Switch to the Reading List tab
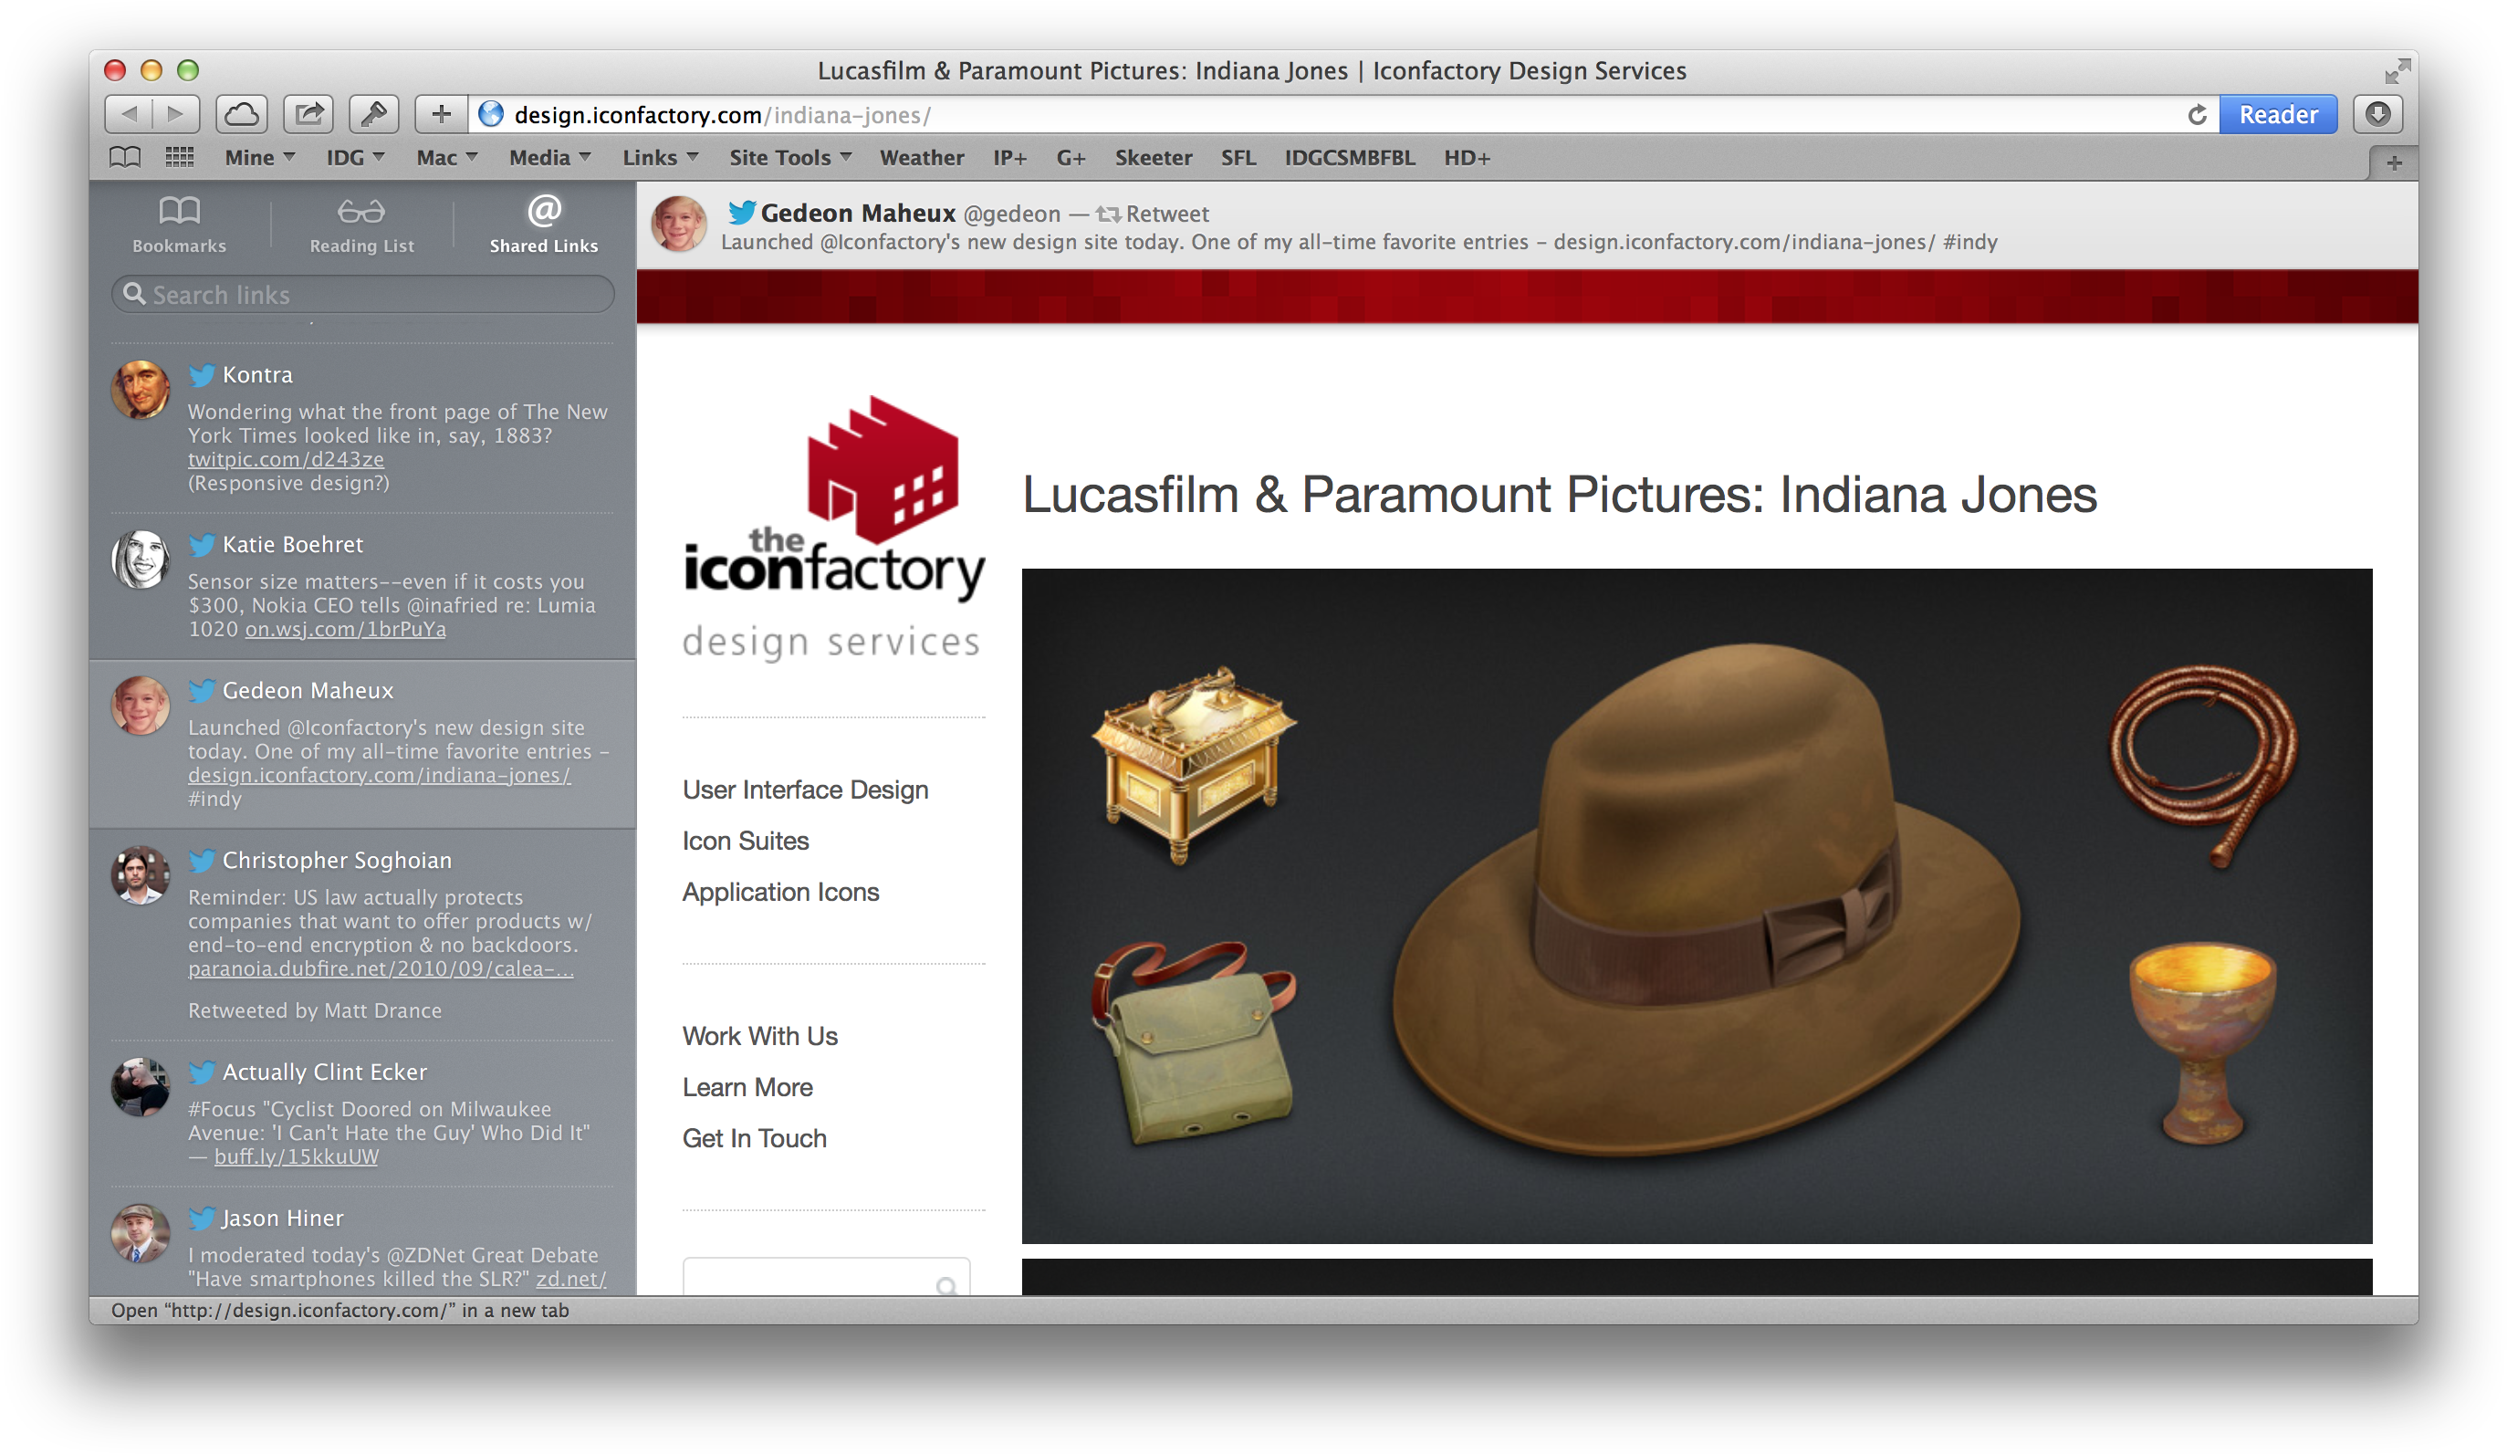This screenshot has height=1454, width=2507. coord(361,225)
